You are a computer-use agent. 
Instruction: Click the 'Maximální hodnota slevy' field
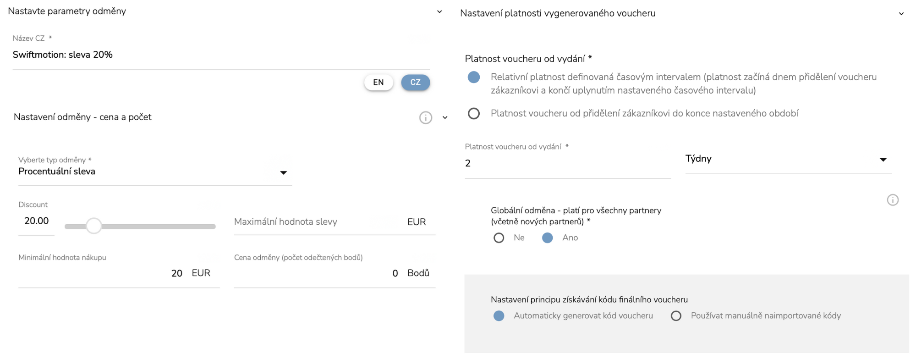click(316, 222)
